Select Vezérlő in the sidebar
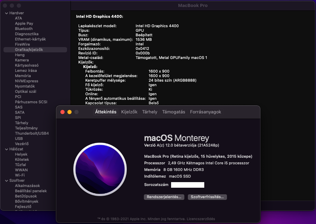 tap(22, 144)
